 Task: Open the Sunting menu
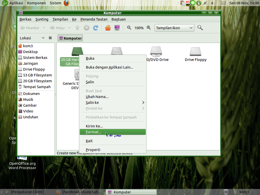click(42, 19)
